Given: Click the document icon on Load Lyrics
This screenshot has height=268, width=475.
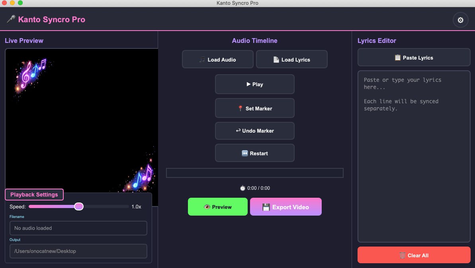Looking at the screenshot, I should click(x=276, y=60).
